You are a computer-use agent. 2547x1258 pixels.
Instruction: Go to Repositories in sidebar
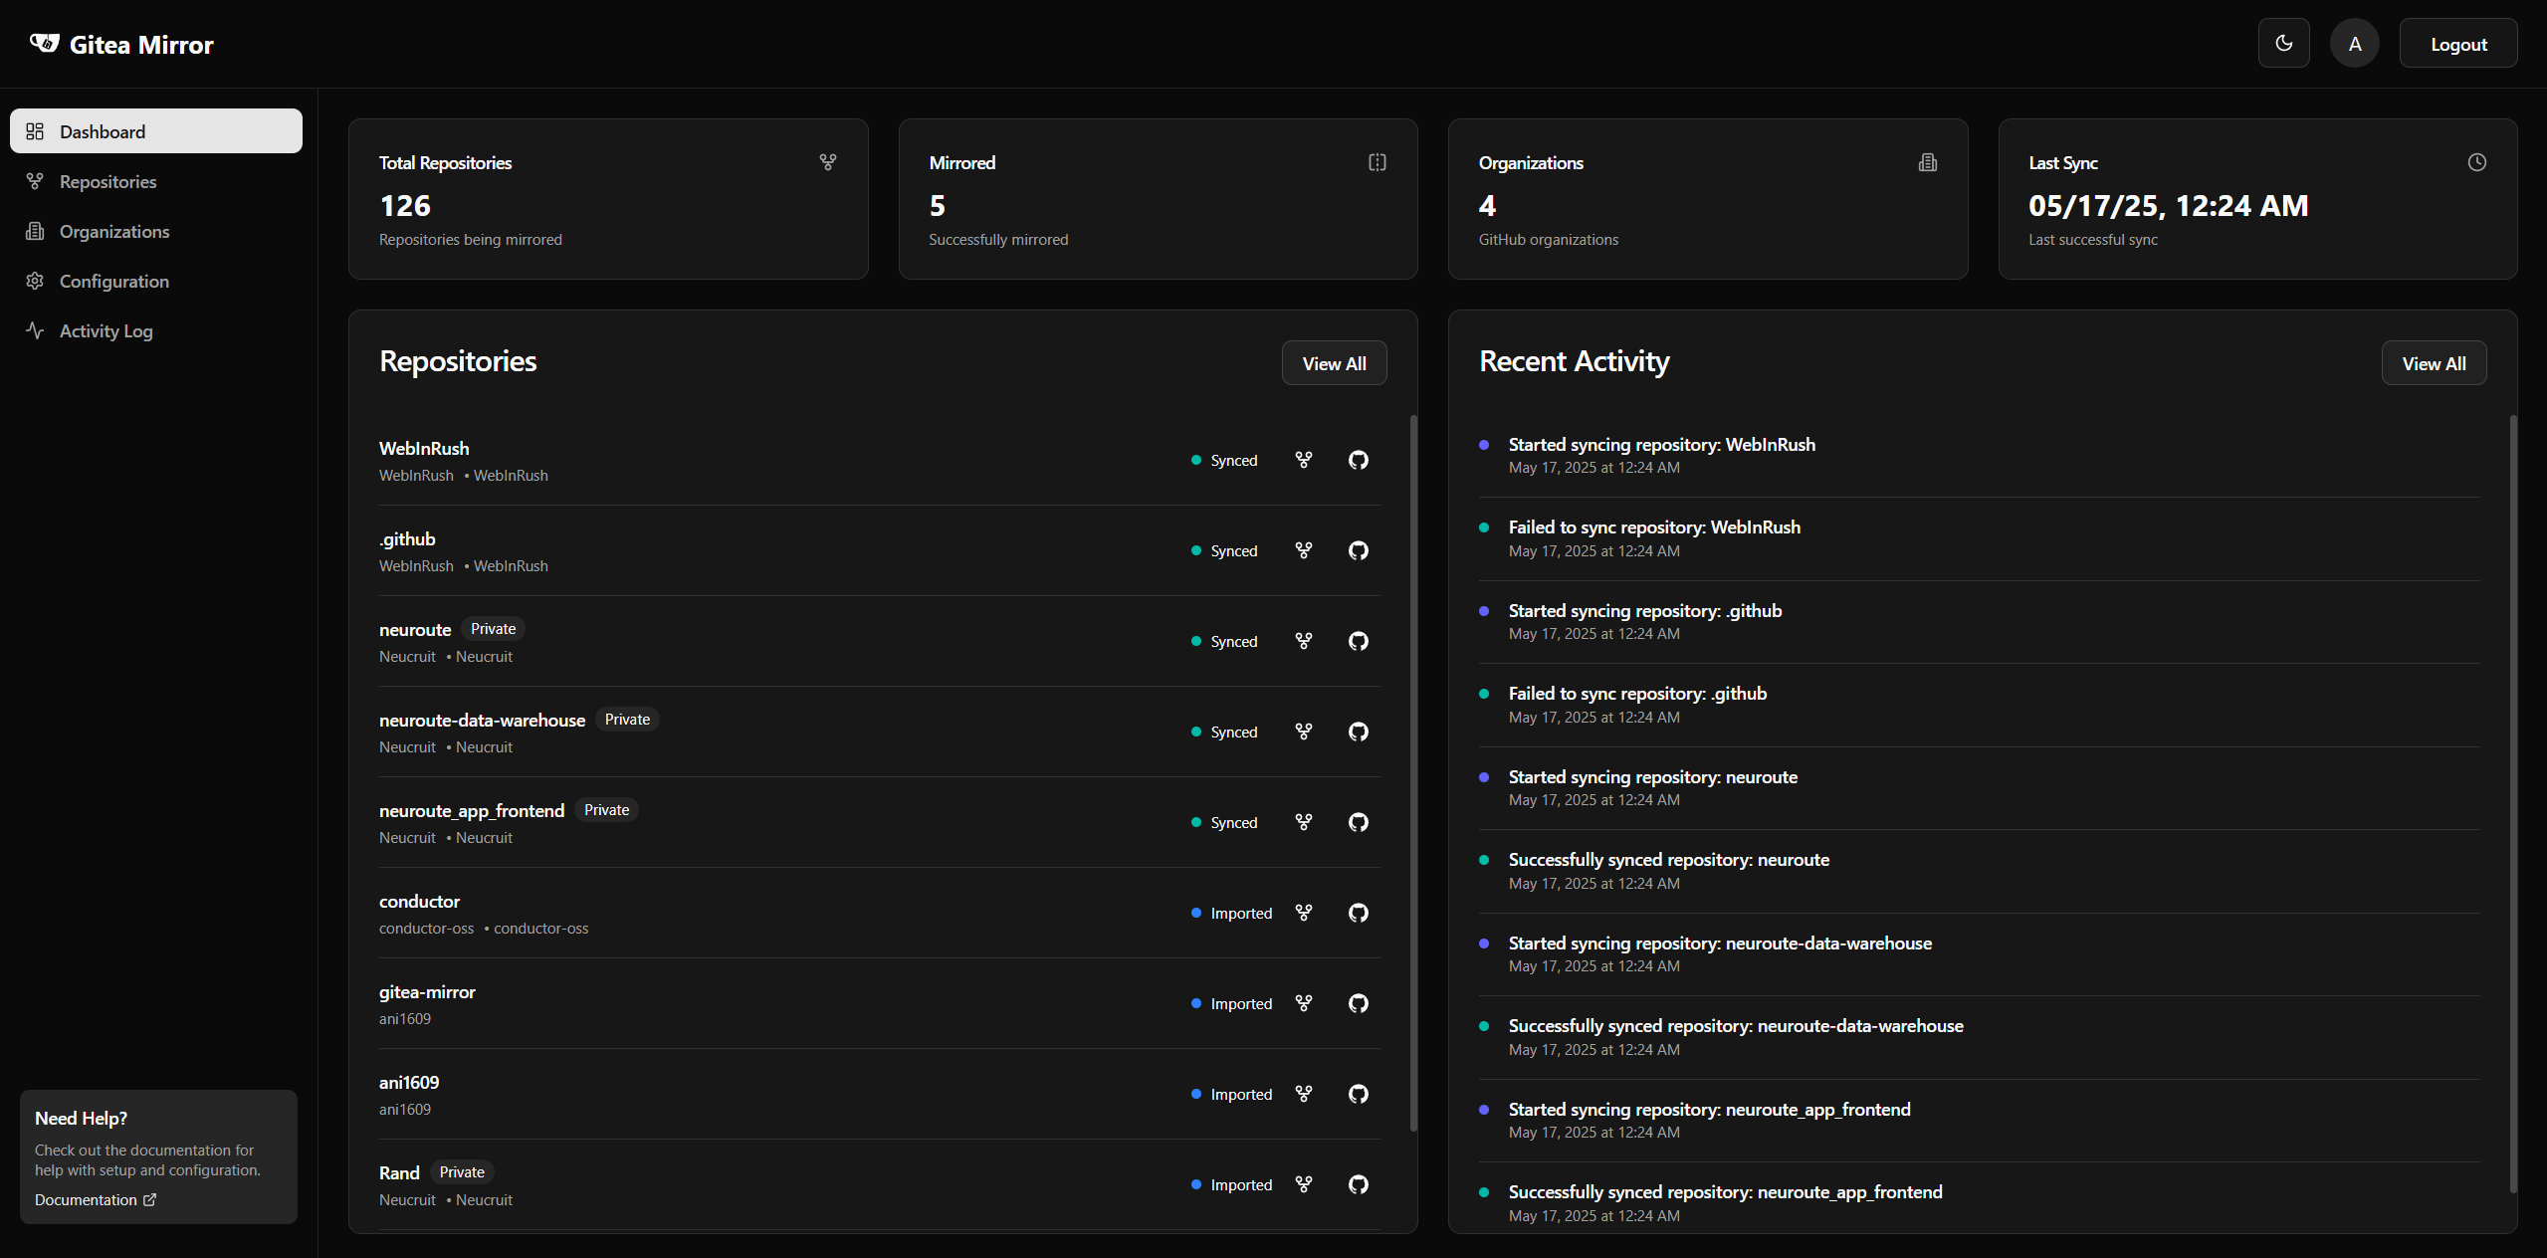pyautogui.click(x=107, y=182)
